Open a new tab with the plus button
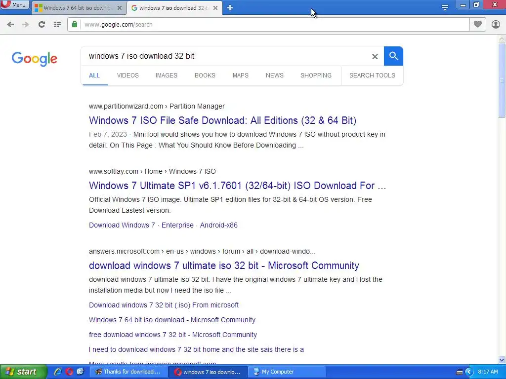This screenshot has width=506, height=379. tap(230, 8)
